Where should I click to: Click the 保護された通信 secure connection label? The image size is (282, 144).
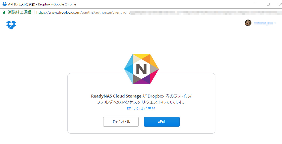[19, 12]
